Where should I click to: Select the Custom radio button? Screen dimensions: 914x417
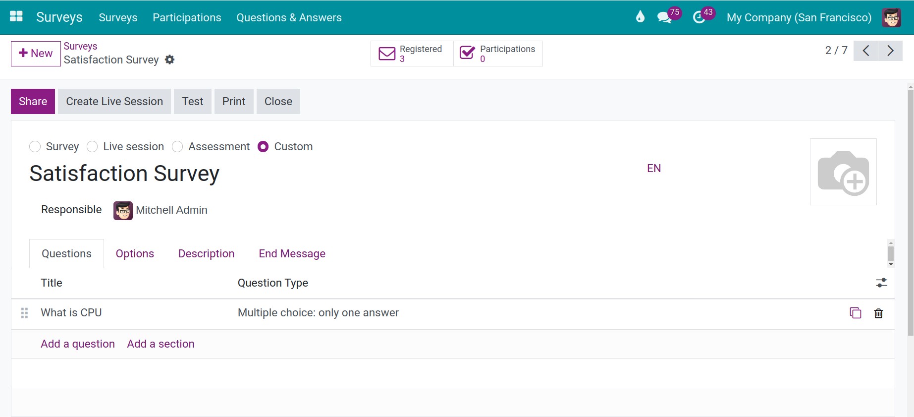tap(263, 147)
